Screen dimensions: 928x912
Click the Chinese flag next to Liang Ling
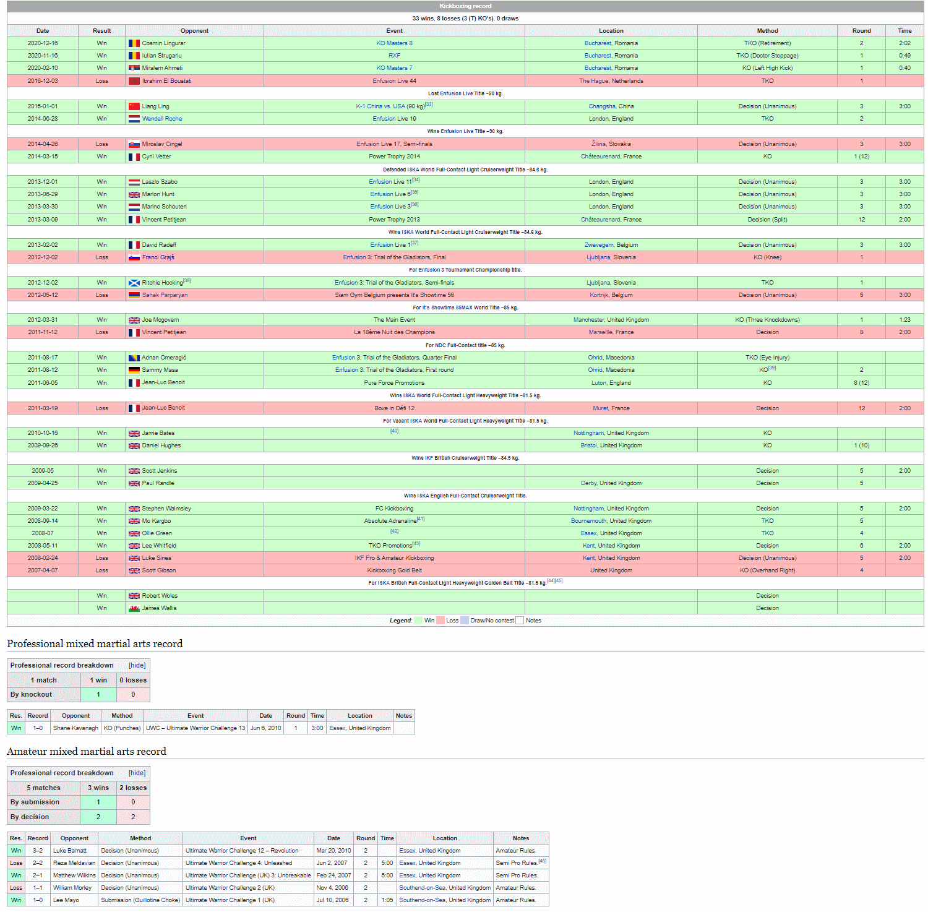134,106
